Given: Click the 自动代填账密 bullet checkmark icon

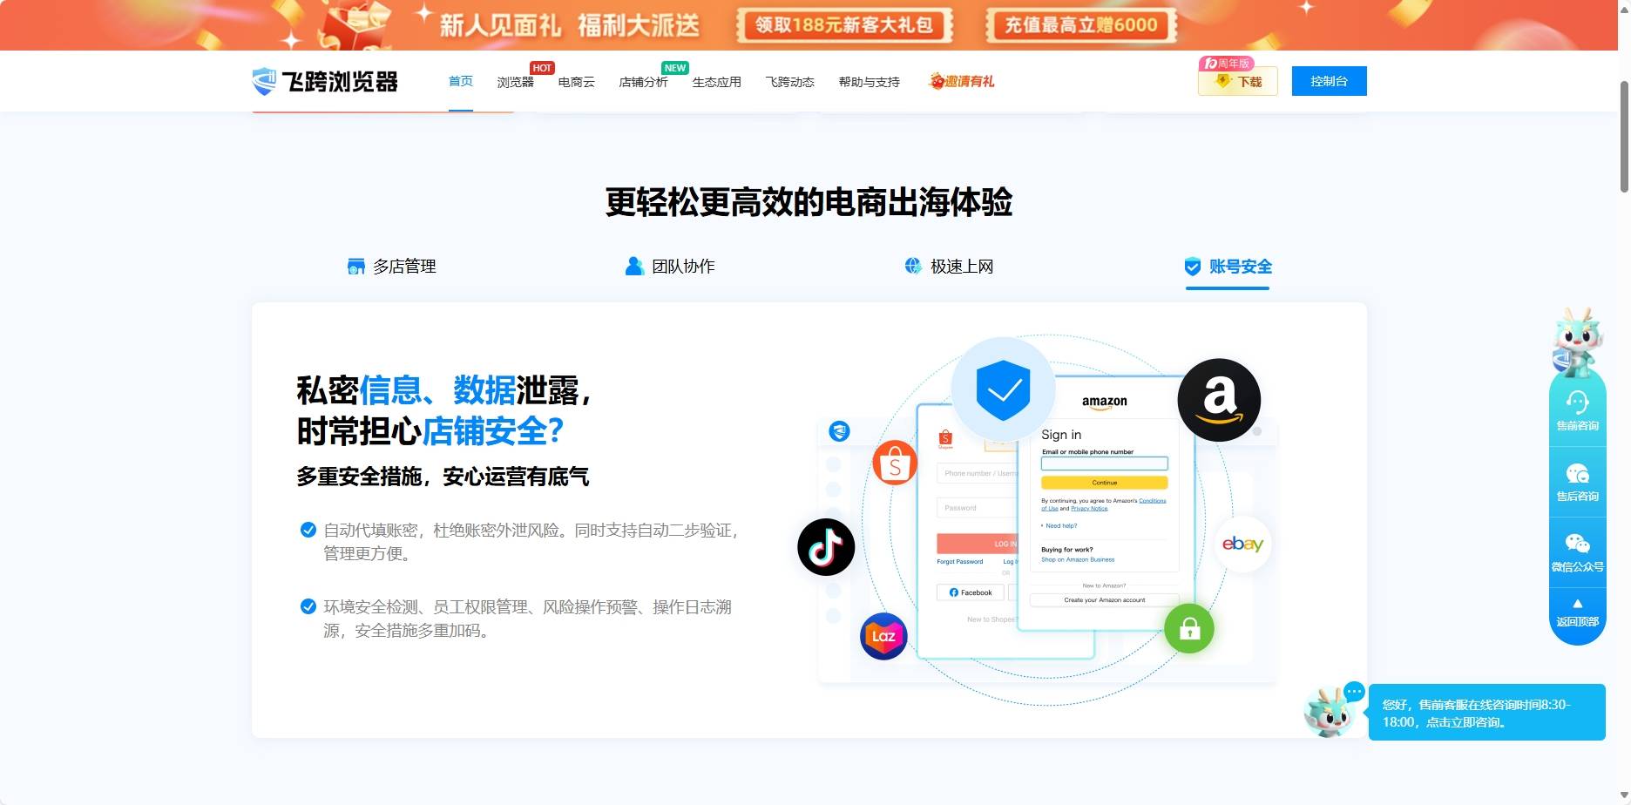Looking at the screenshot, I should click(x=308, y=530).
